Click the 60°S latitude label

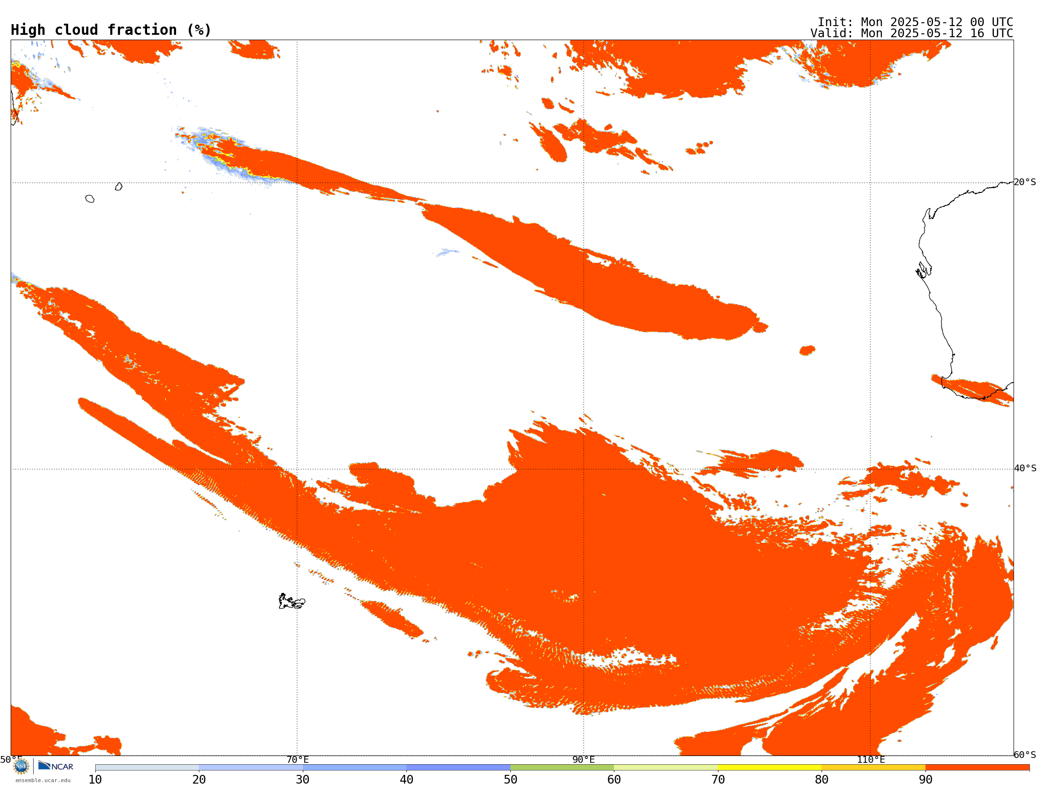pos(1025,755)
